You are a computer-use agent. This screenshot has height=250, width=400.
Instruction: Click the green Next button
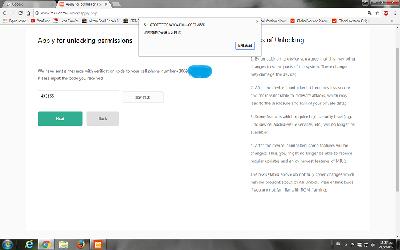click(x=60, y=118)
